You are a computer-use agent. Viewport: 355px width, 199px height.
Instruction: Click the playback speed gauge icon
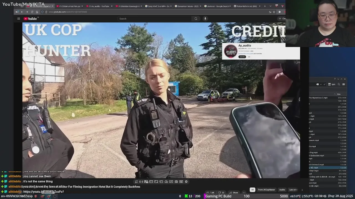(x=166, y=182)
